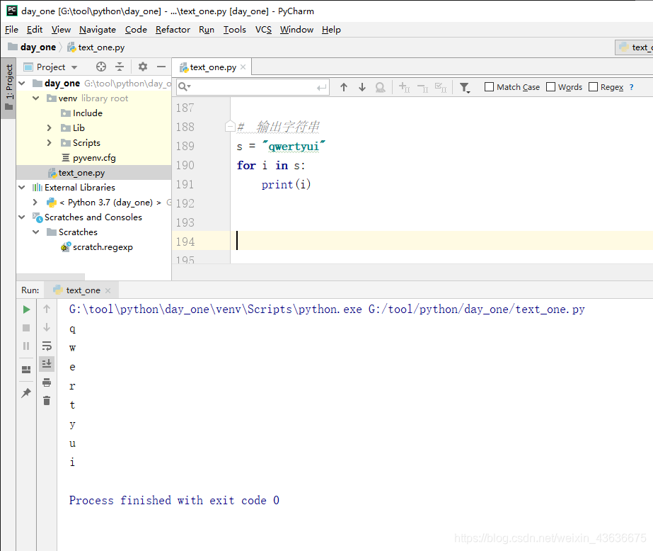Image resolution: width=653 pixels, height=551 pixels.
Task: Click the Regex help question mark
Action: click(631, 87)
